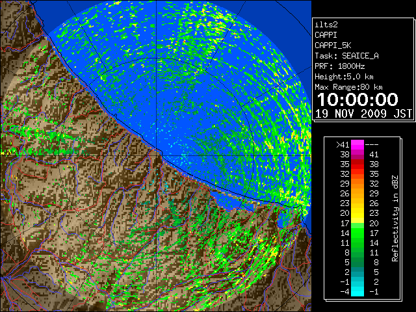Click the '-4' legend value
Viewport: 416px width, 312px height.
pos(344,292)
